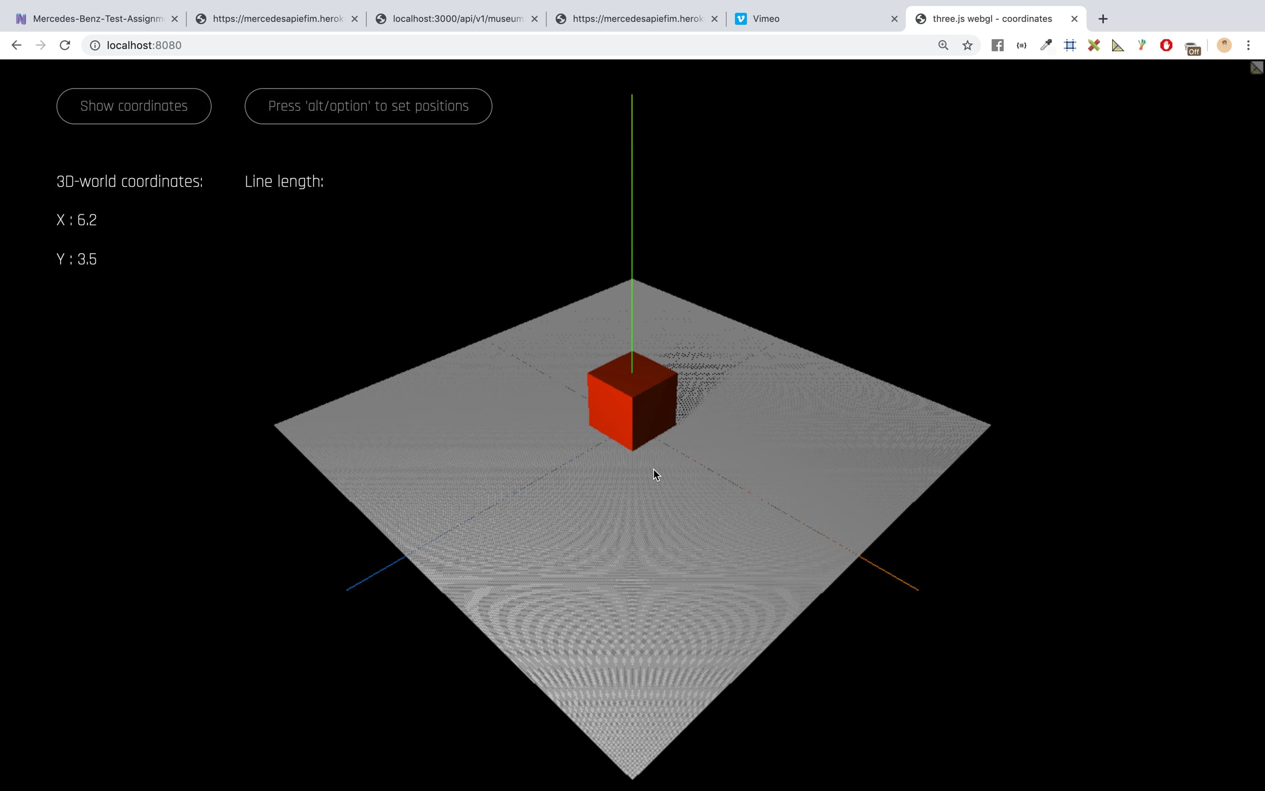Open the red stop-hand ad blocker extension

[1166, 45]
